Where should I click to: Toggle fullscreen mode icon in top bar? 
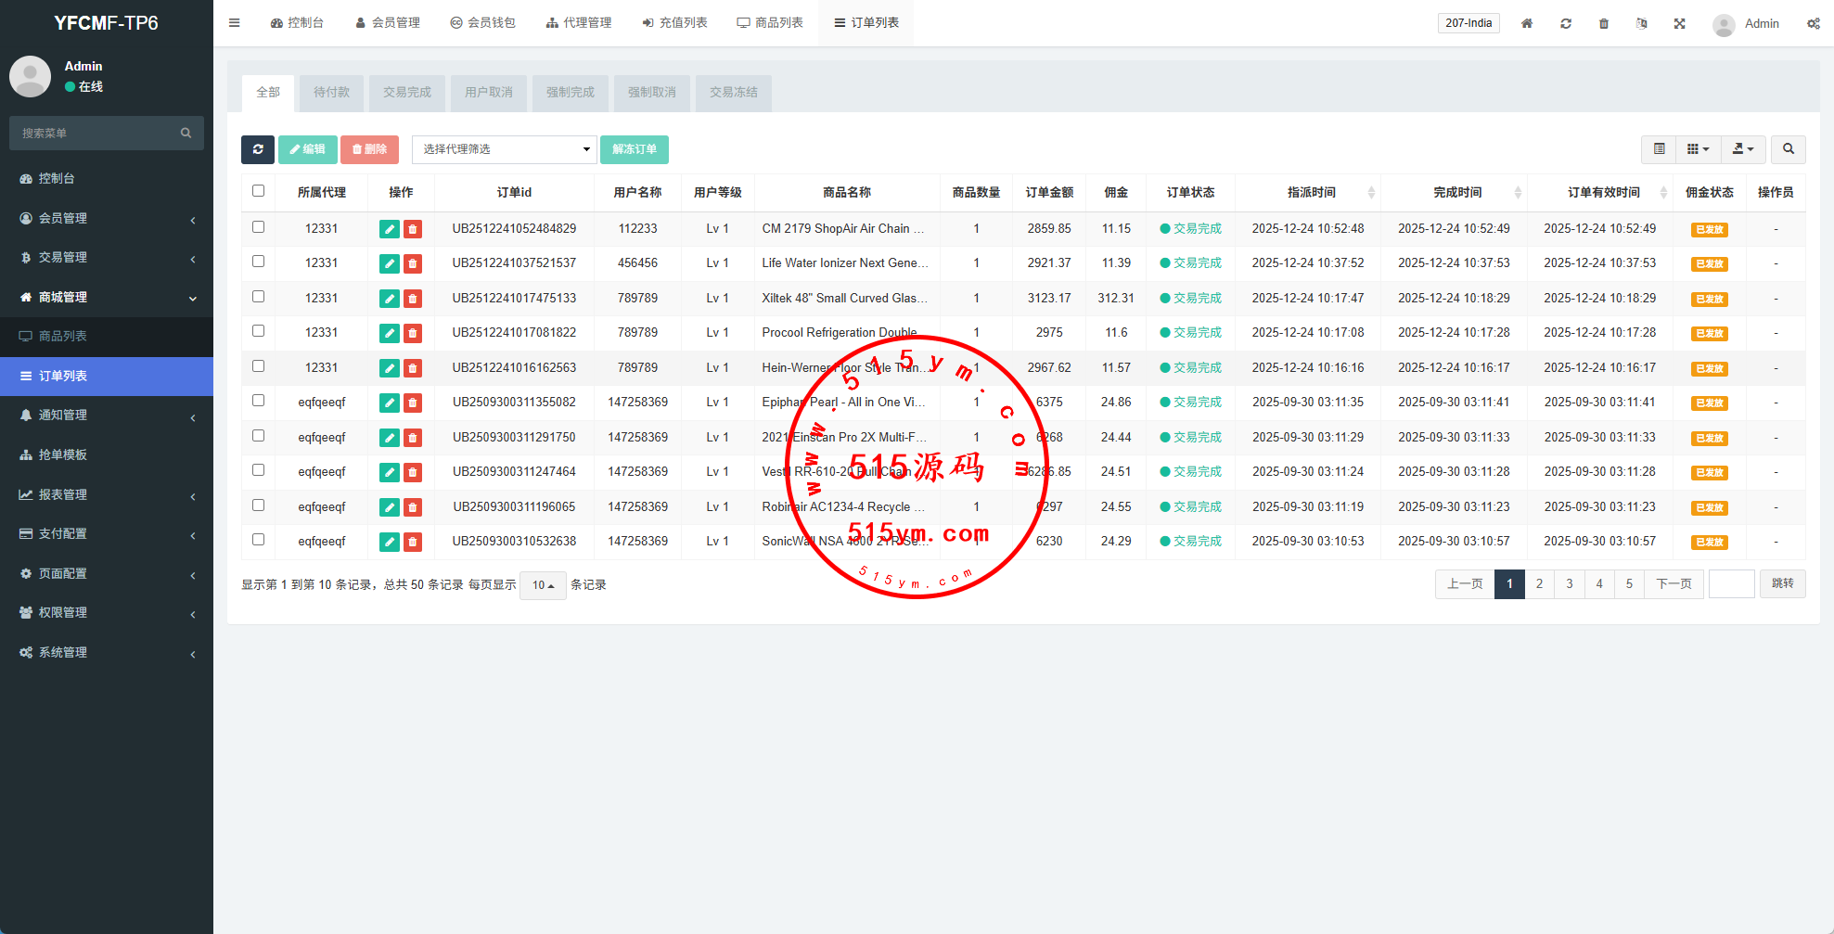pos(1679,23)
